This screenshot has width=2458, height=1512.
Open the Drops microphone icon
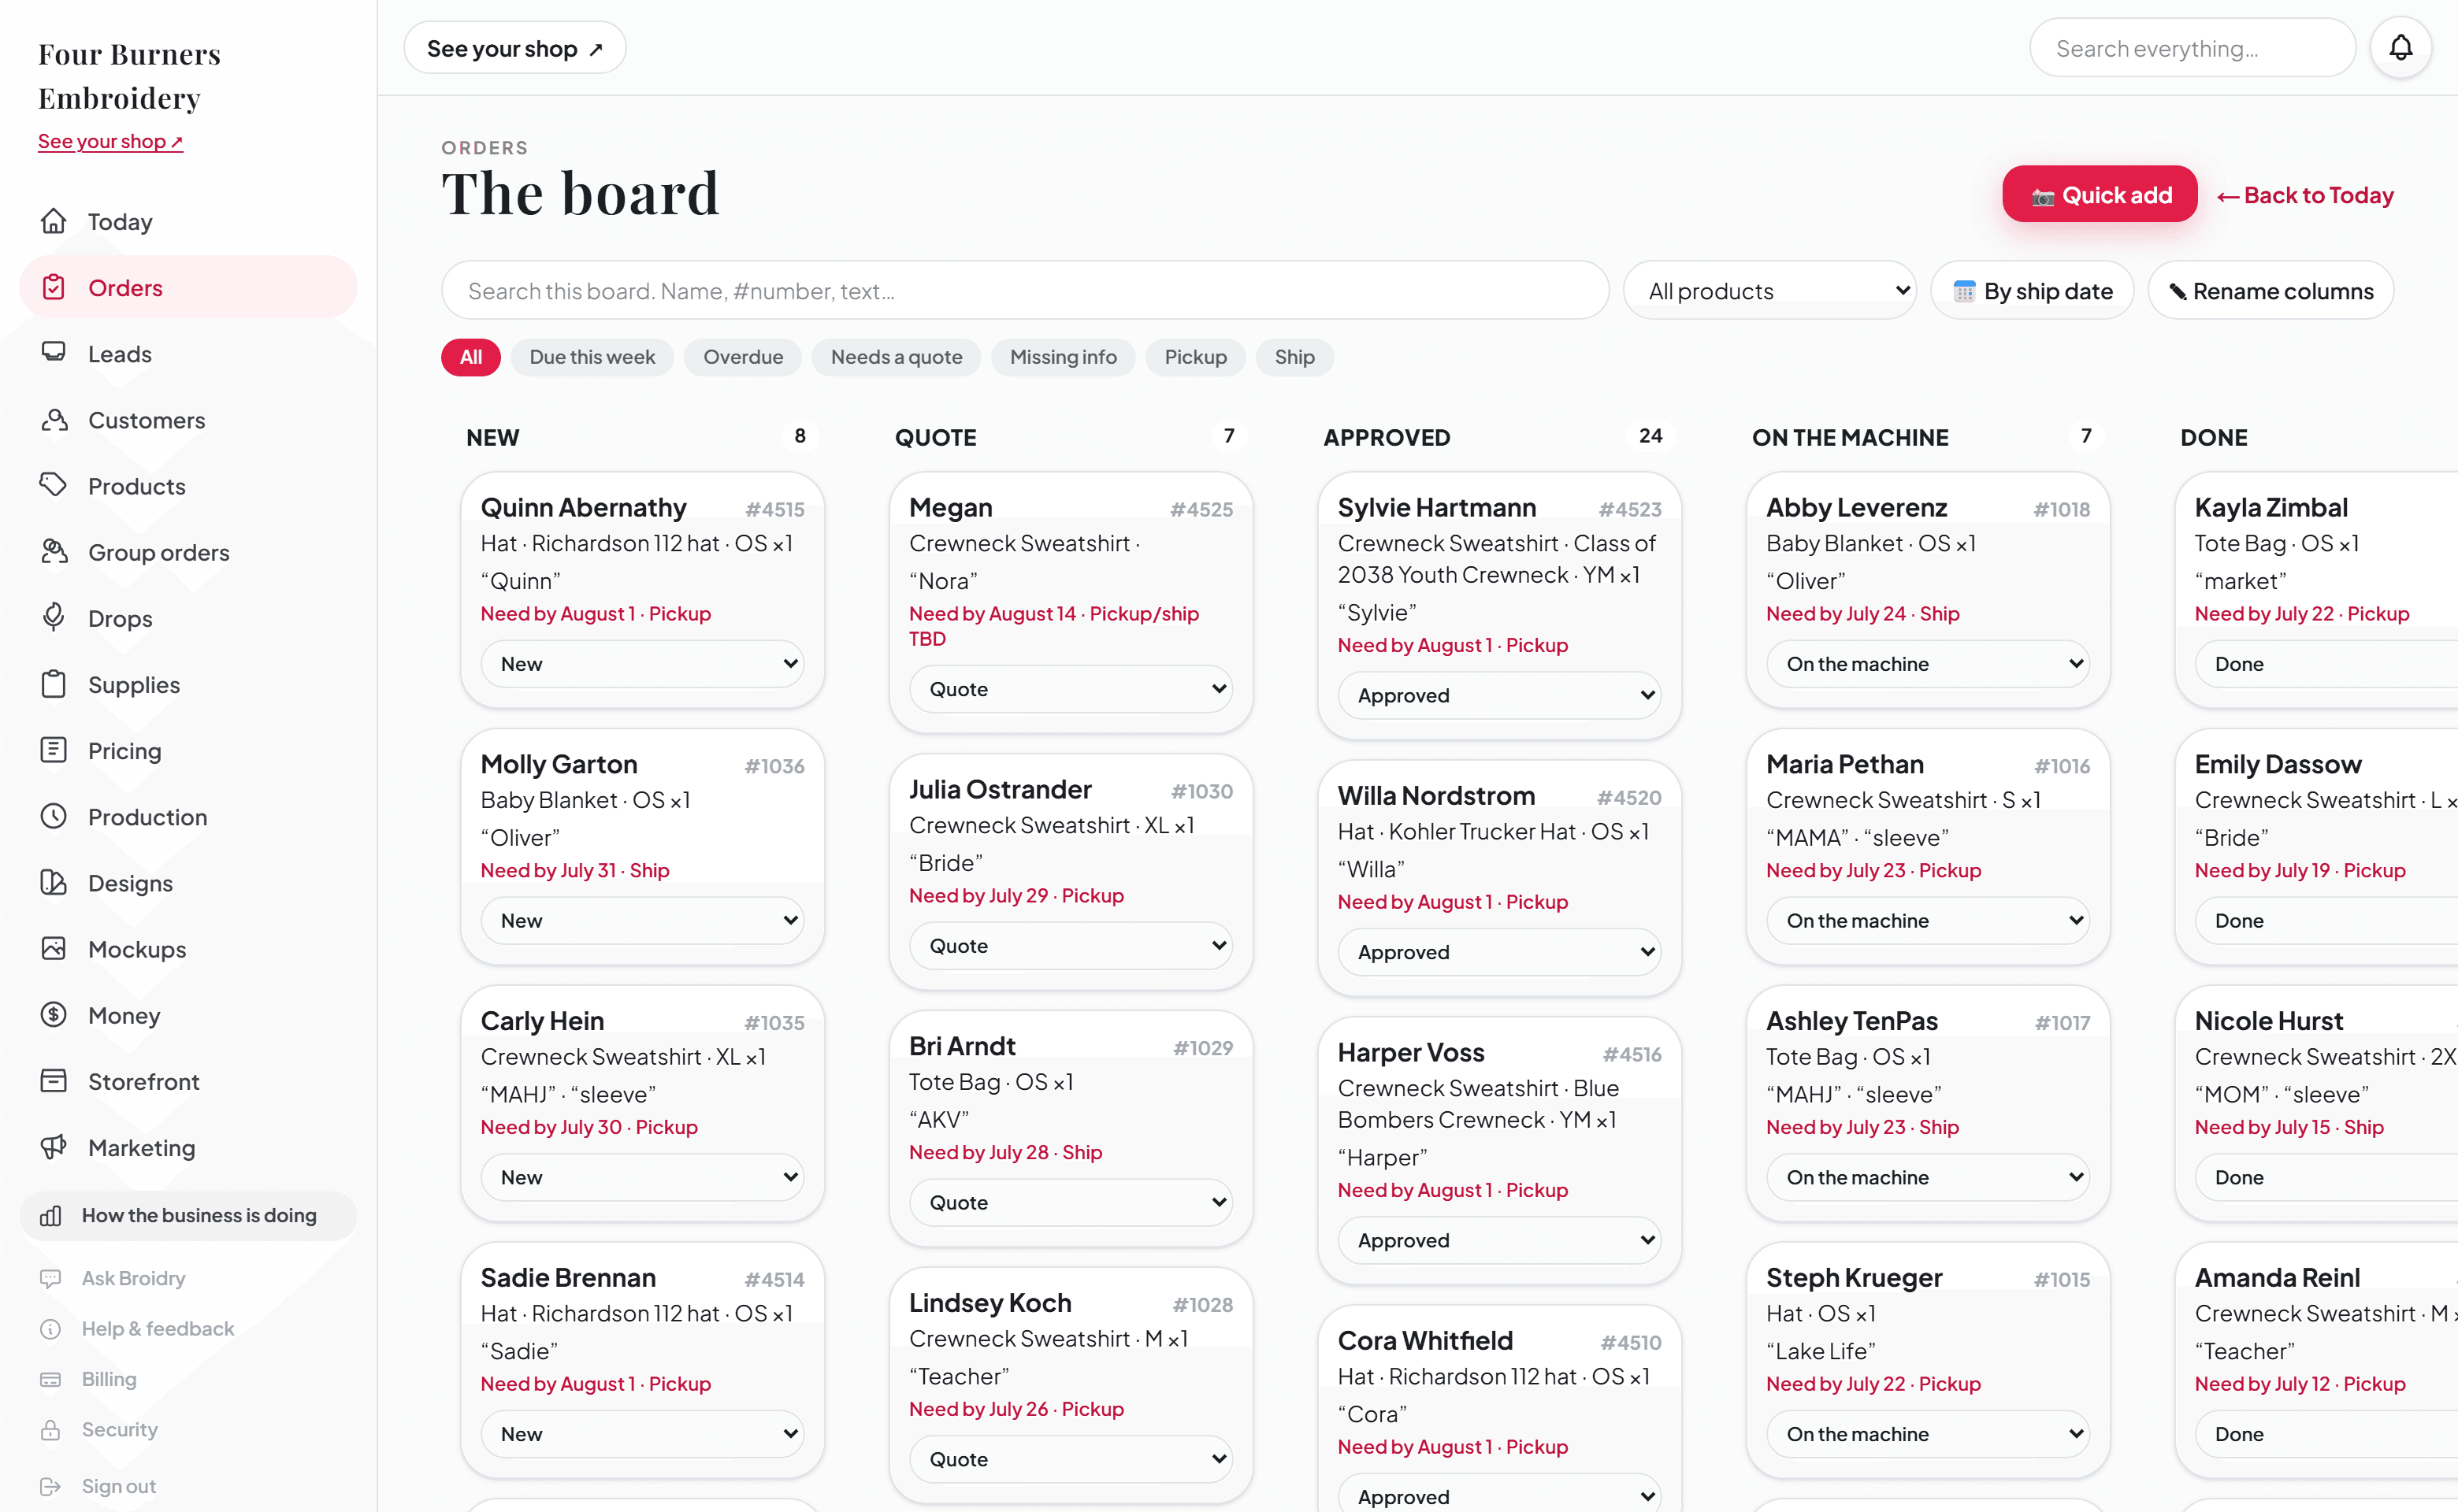[54, 618]
